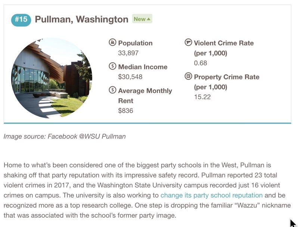Select the average rent value $836
Viewport: 298px width, 227px height.
[x=125, y=111]
